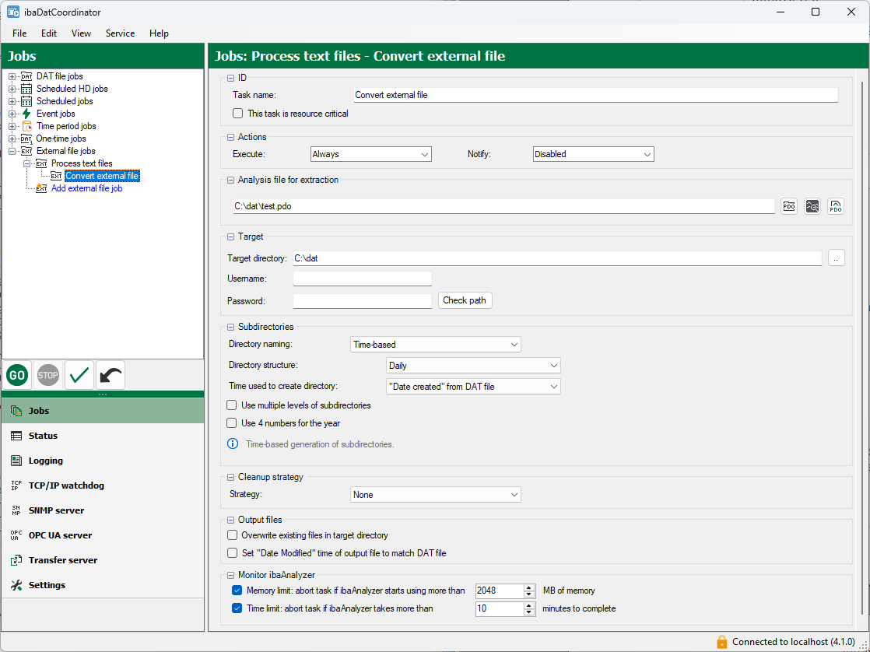Image resolution: width=870 pixels, height=652 pixels.
Task: Click the TCP/IP watchdog icon
Action: coord(16,485)
